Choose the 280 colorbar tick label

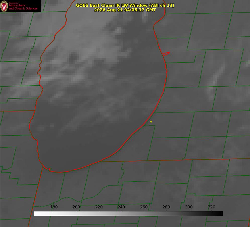(x=166, y=207)
